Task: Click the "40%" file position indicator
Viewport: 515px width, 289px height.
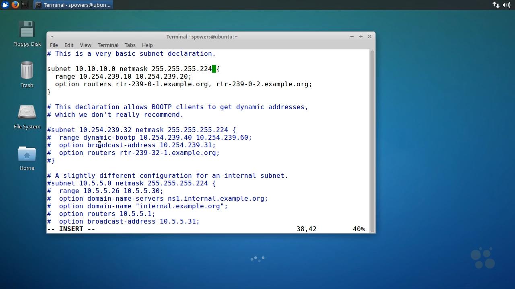Action: click(x=359, y=229)
